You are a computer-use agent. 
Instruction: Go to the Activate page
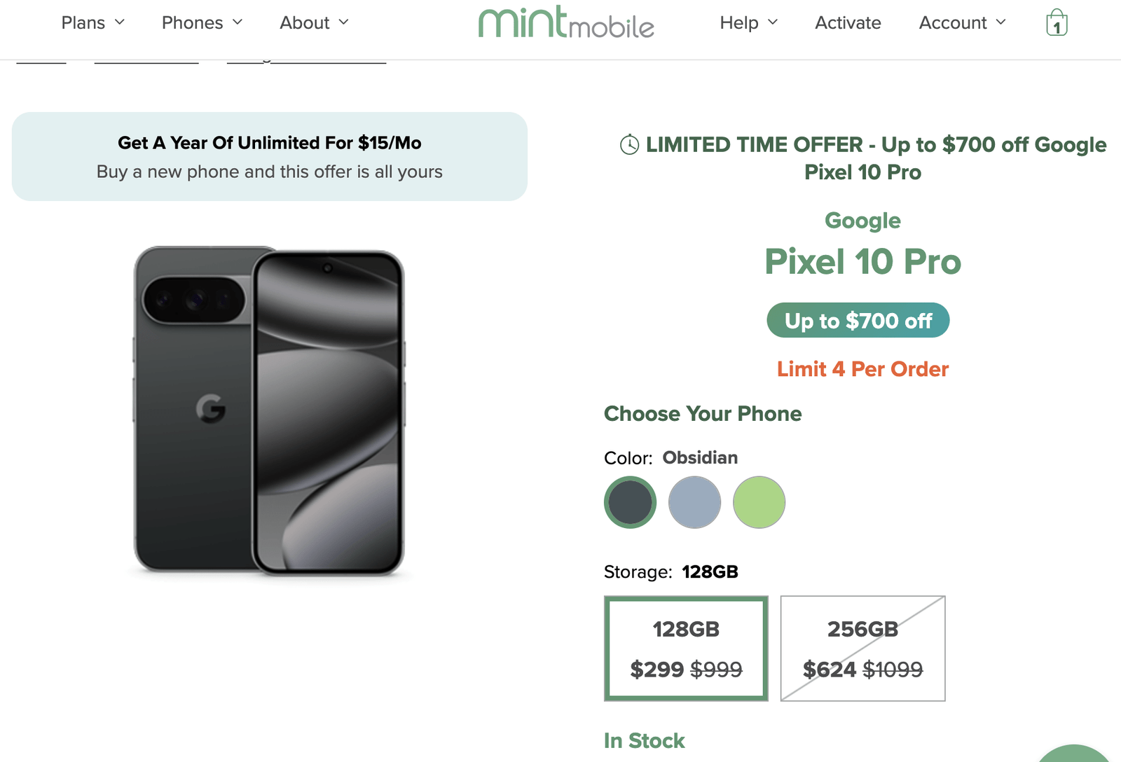click(848, 22)
